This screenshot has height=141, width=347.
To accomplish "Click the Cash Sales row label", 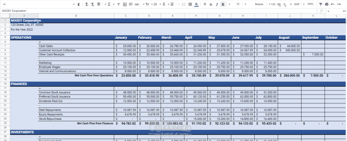I will tap(46, 46).
